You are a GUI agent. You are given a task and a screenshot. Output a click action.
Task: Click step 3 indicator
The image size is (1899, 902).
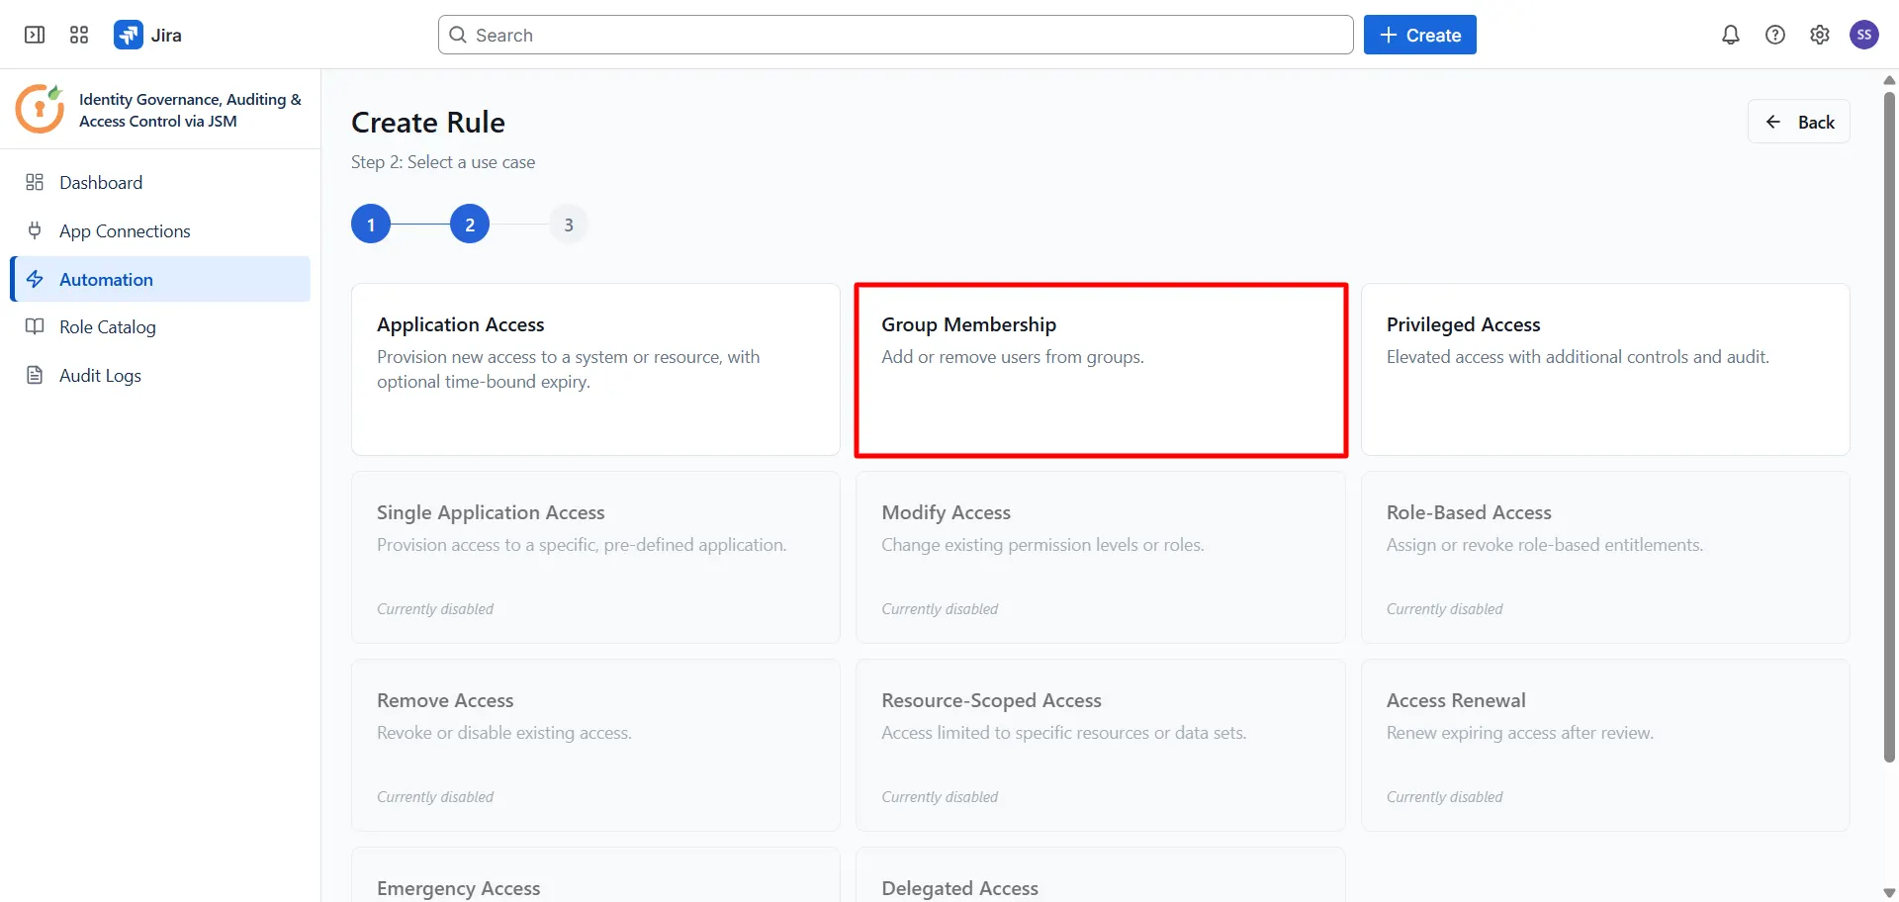[x=569, y=225]
